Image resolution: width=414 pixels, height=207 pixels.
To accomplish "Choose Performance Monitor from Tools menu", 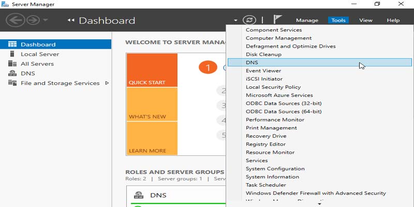I will click(x=320, y=120).
